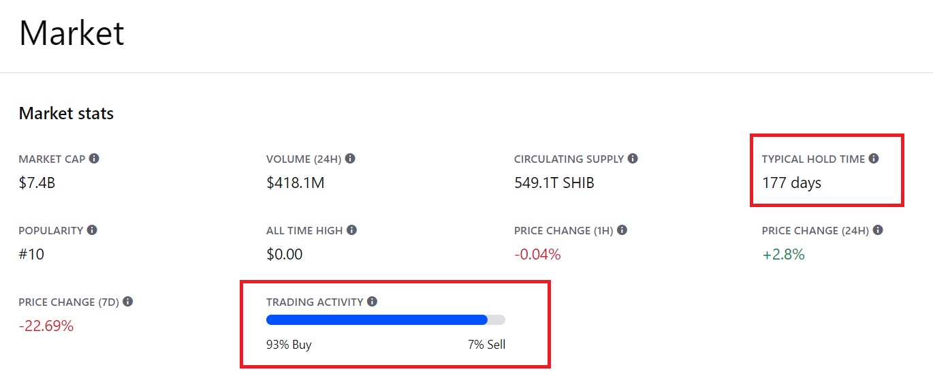Click info icon next to Circulating Supply

point(633,158)
